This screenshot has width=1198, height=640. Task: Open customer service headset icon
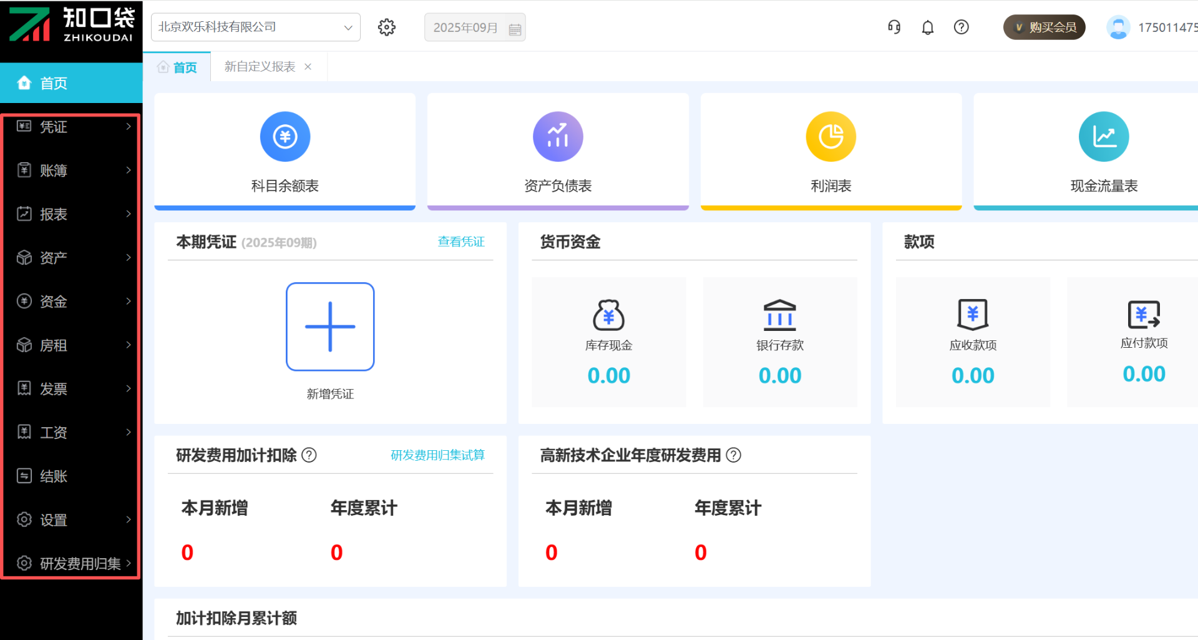[x=894, y=27]
